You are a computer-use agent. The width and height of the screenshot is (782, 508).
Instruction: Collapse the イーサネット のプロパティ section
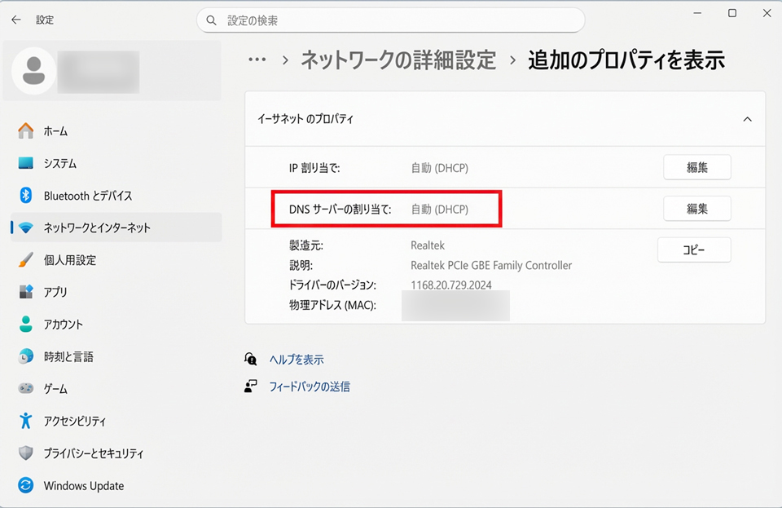(x=747, y=119)
